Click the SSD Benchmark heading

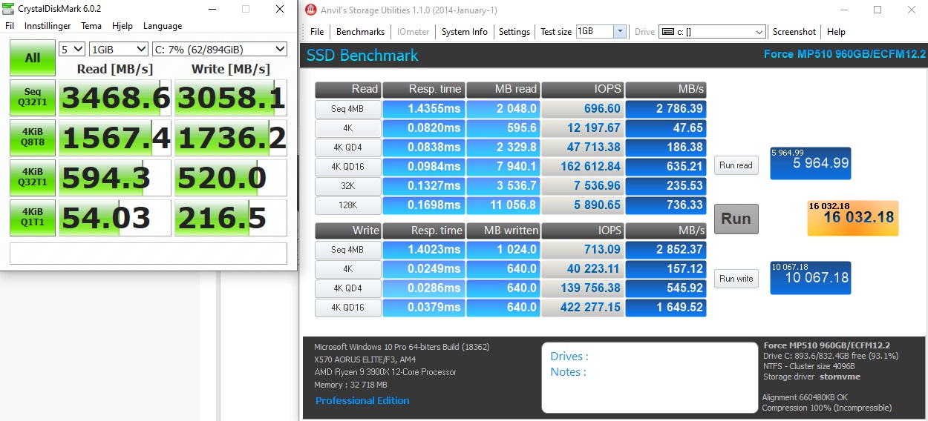362,56
